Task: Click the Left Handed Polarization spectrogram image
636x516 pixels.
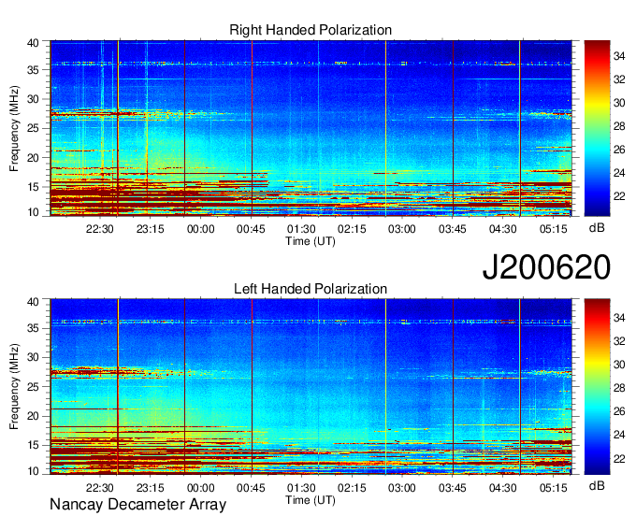Action: click(x=311, y=387)
